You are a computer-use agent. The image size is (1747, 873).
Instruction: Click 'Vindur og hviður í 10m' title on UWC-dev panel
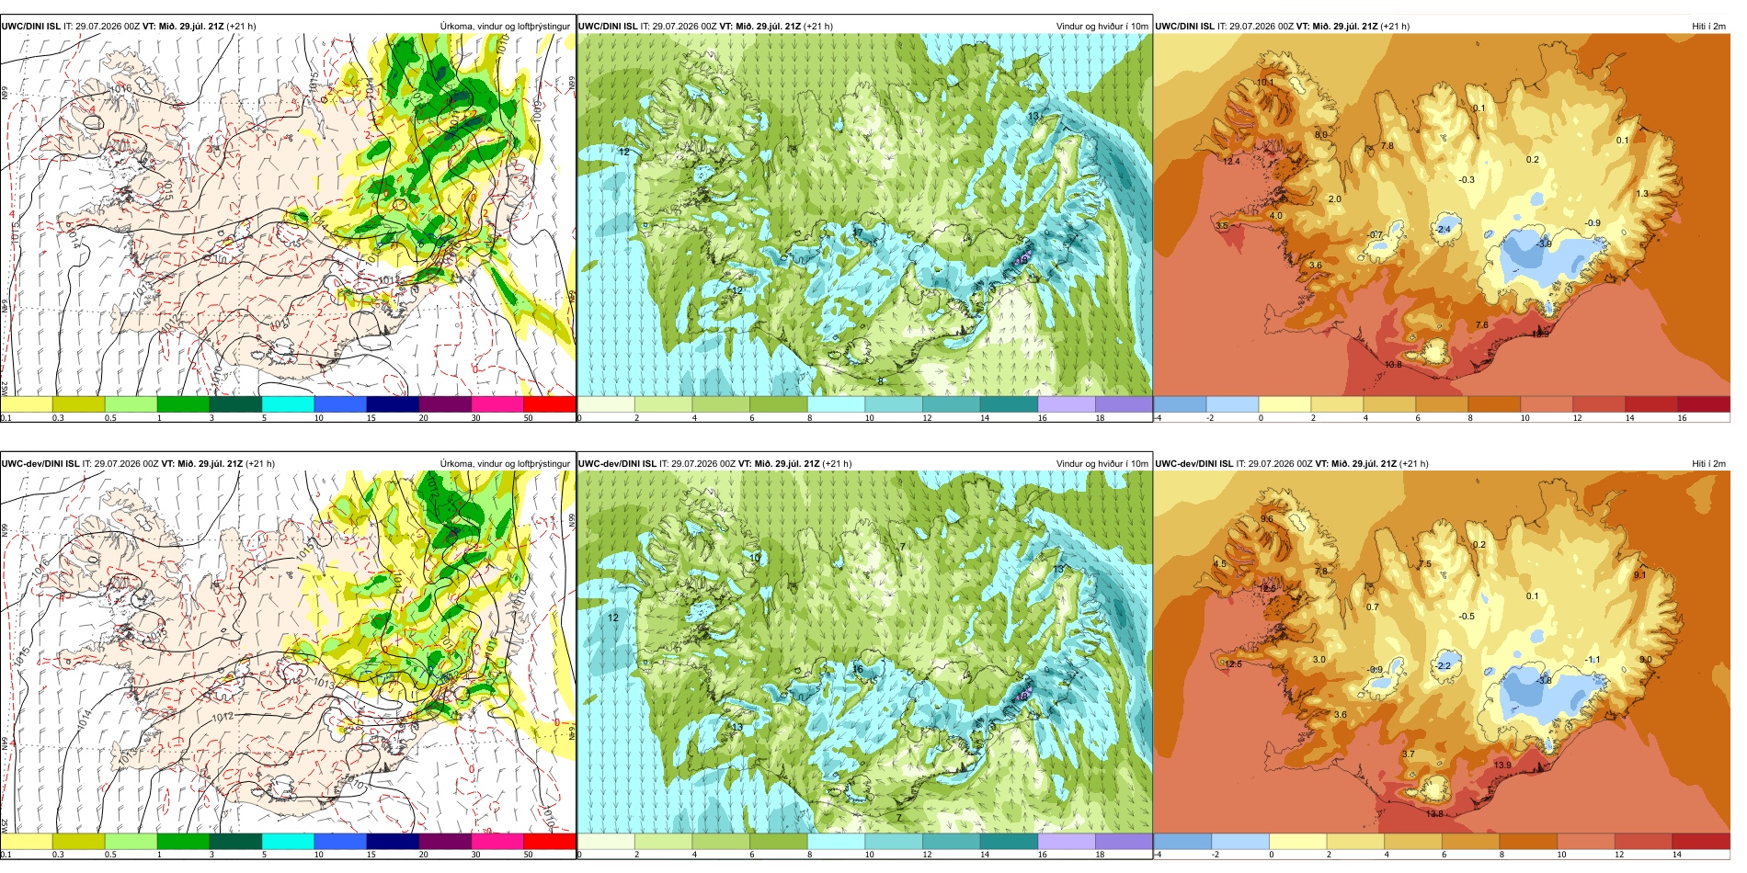tap(1102, 464)
